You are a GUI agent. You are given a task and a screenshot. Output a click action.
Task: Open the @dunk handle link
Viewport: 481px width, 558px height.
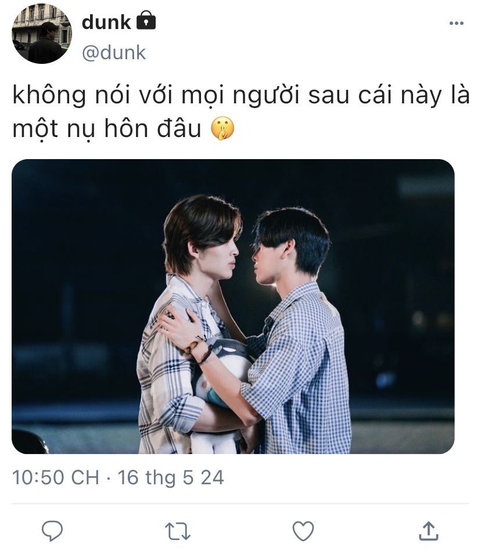(114, 53)
